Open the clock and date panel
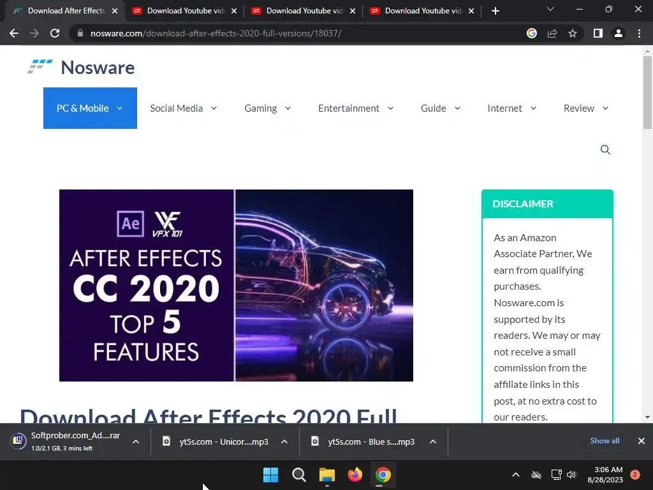 [x=605, y=475]
